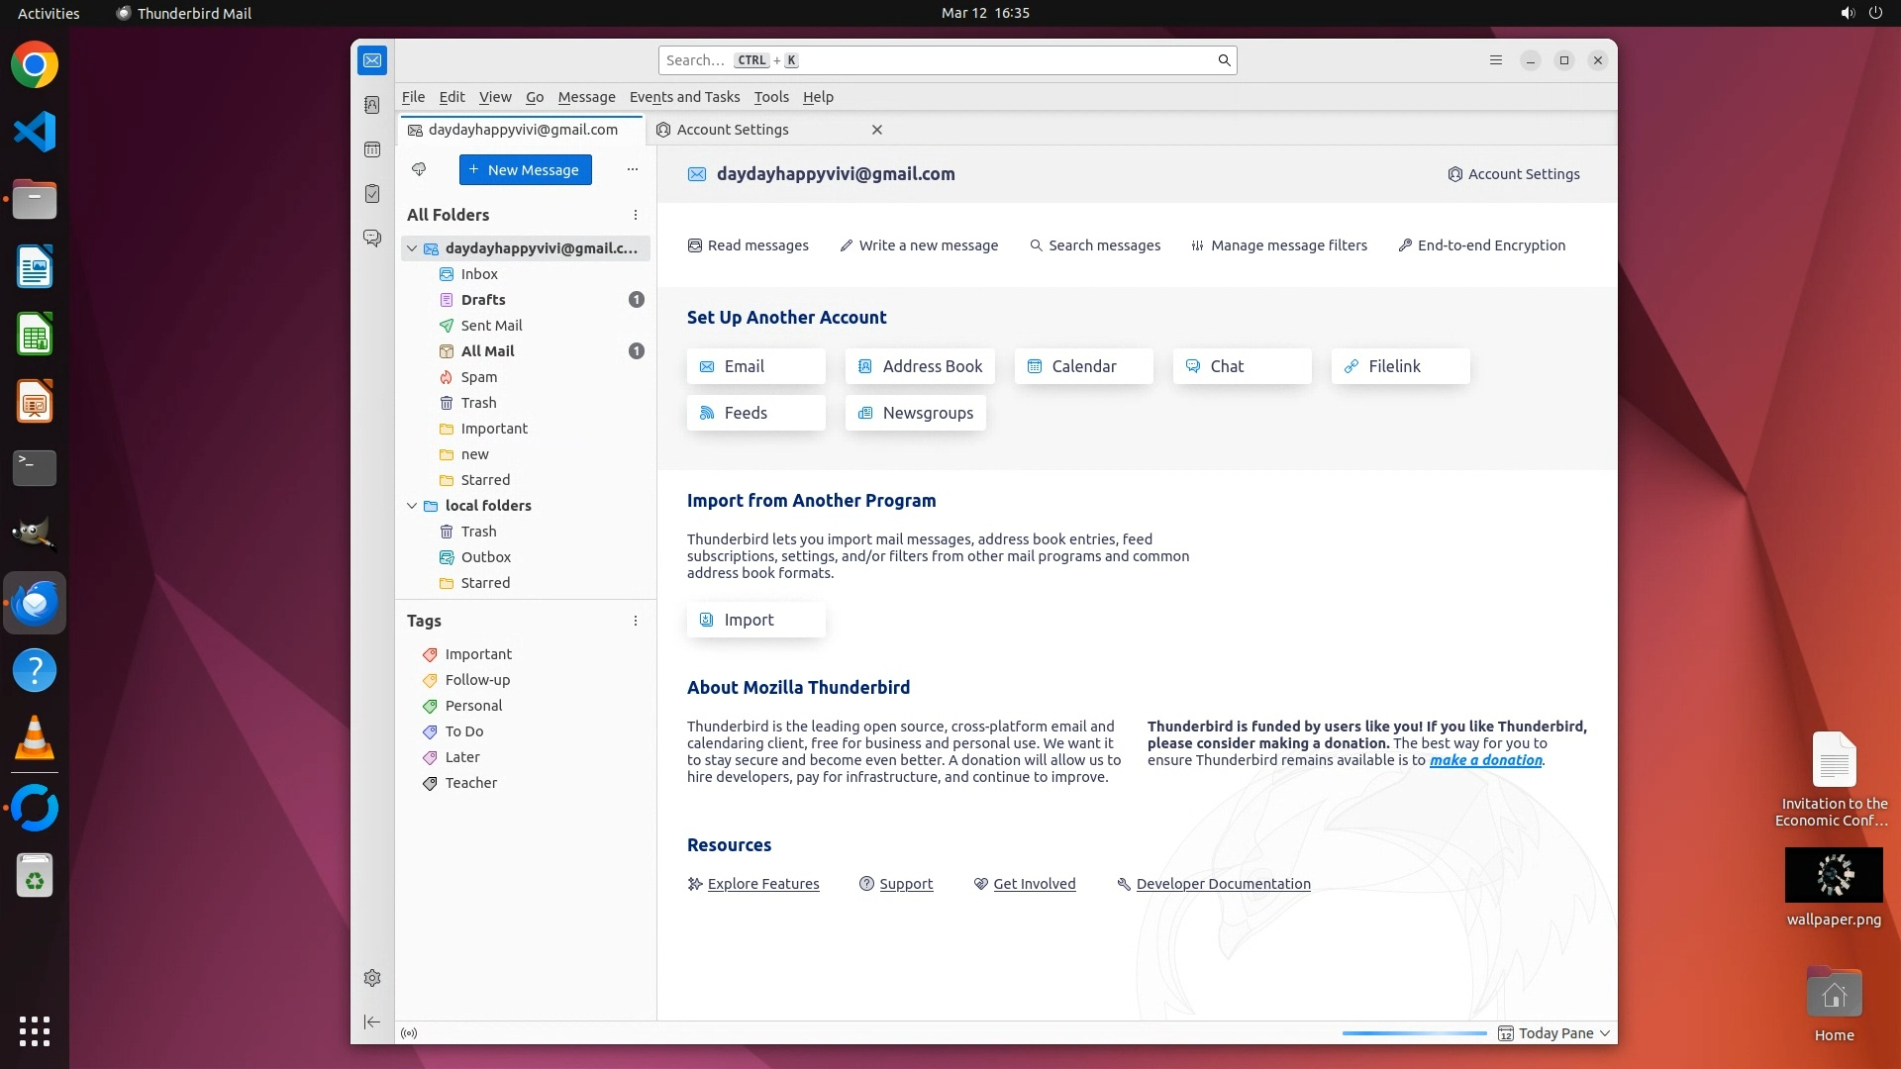This screenshot has height=1069, width=1901.
Task: Click the progress bar in status bar
Action: click(1414, 1033)
